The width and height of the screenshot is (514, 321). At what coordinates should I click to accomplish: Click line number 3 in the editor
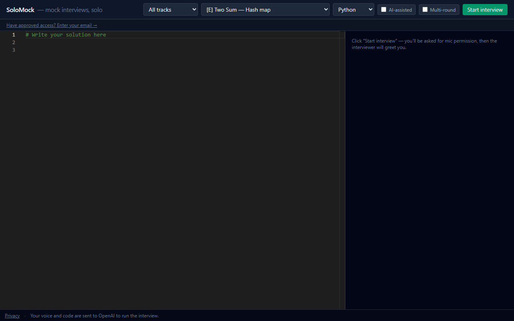(x=14, y=50)
